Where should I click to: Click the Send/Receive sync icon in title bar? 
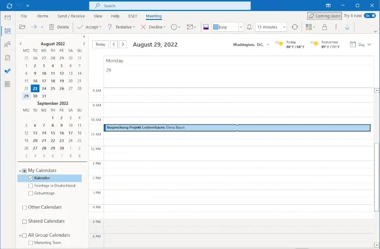(x=9, y=6)
